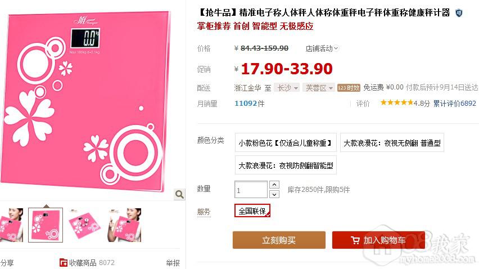Click the red favorite item icon
This screenshot has height=269, width=479.
(64, 263)
